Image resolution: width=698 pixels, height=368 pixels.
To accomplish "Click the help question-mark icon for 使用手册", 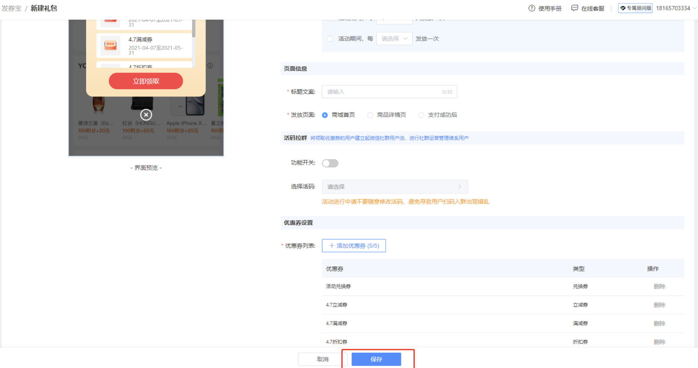I will click(x=532, y=8).
